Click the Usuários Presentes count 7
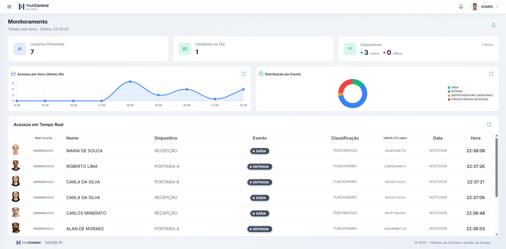506x249 pixels. [x=32, y=52]
